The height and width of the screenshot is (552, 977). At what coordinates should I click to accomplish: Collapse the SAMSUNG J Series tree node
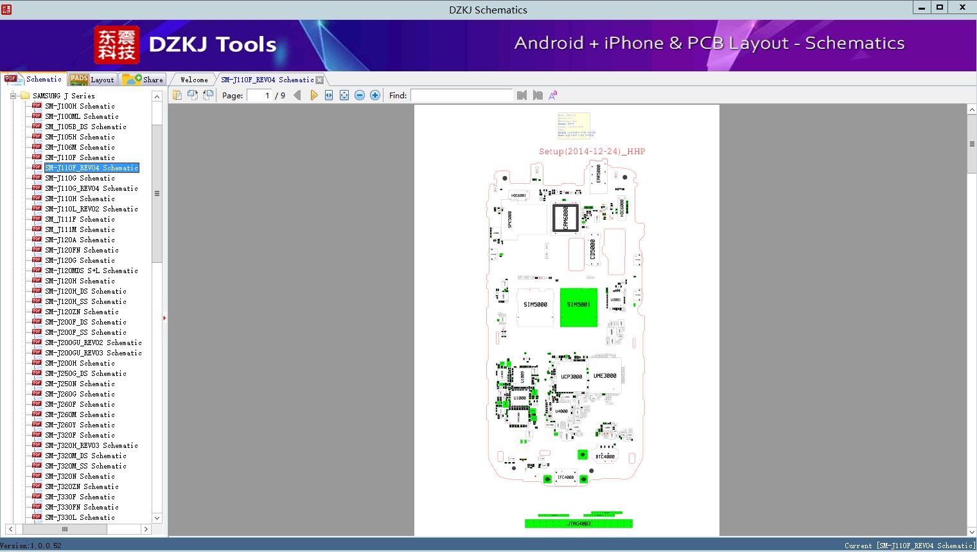coord(12,96)
